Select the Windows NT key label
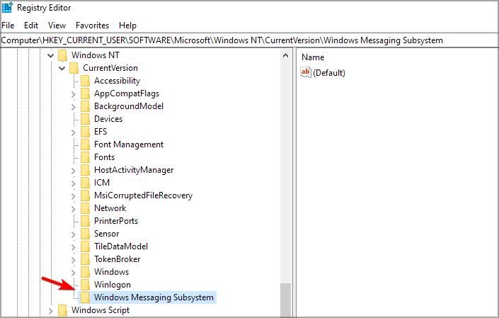This screenshot has width=499, height=318. (96, 55)
